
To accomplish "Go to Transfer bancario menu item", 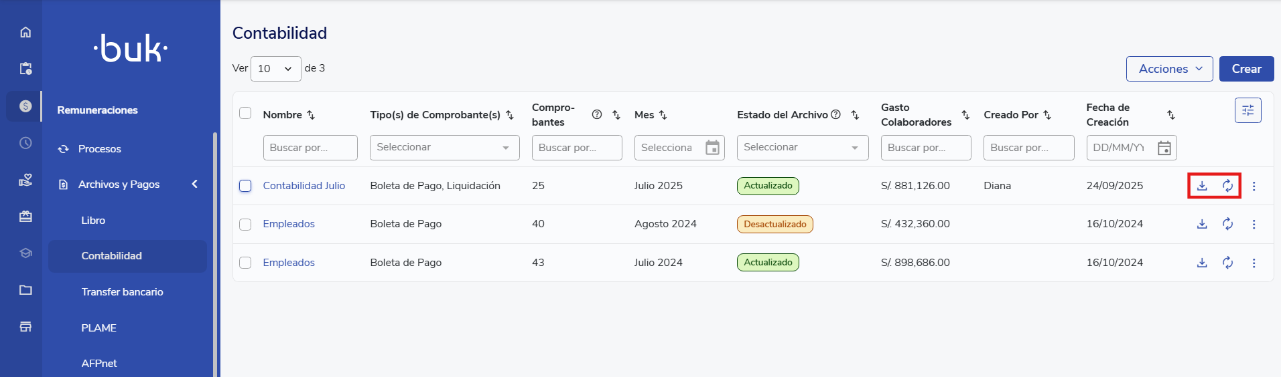I will (122, 292).
